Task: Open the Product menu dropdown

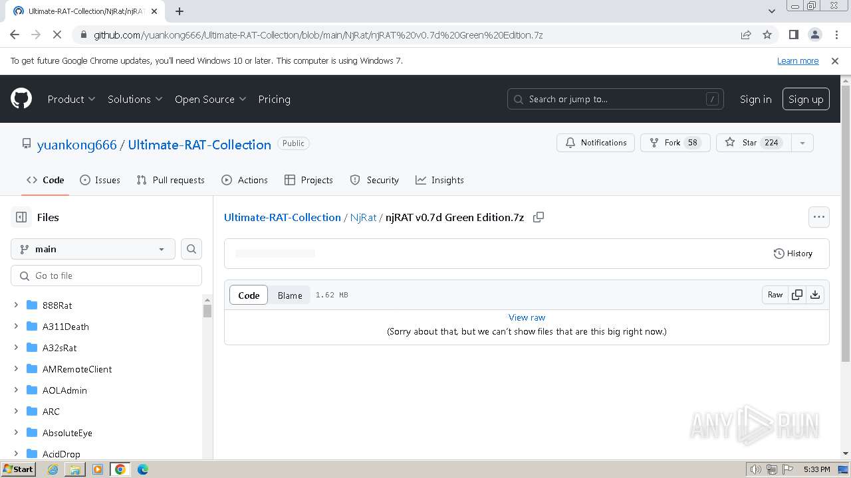Action: tap(71, 99)
